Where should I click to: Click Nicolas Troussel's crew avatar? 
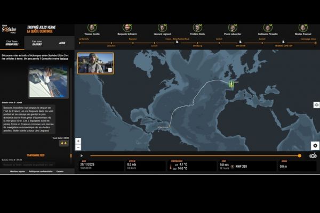303,28
